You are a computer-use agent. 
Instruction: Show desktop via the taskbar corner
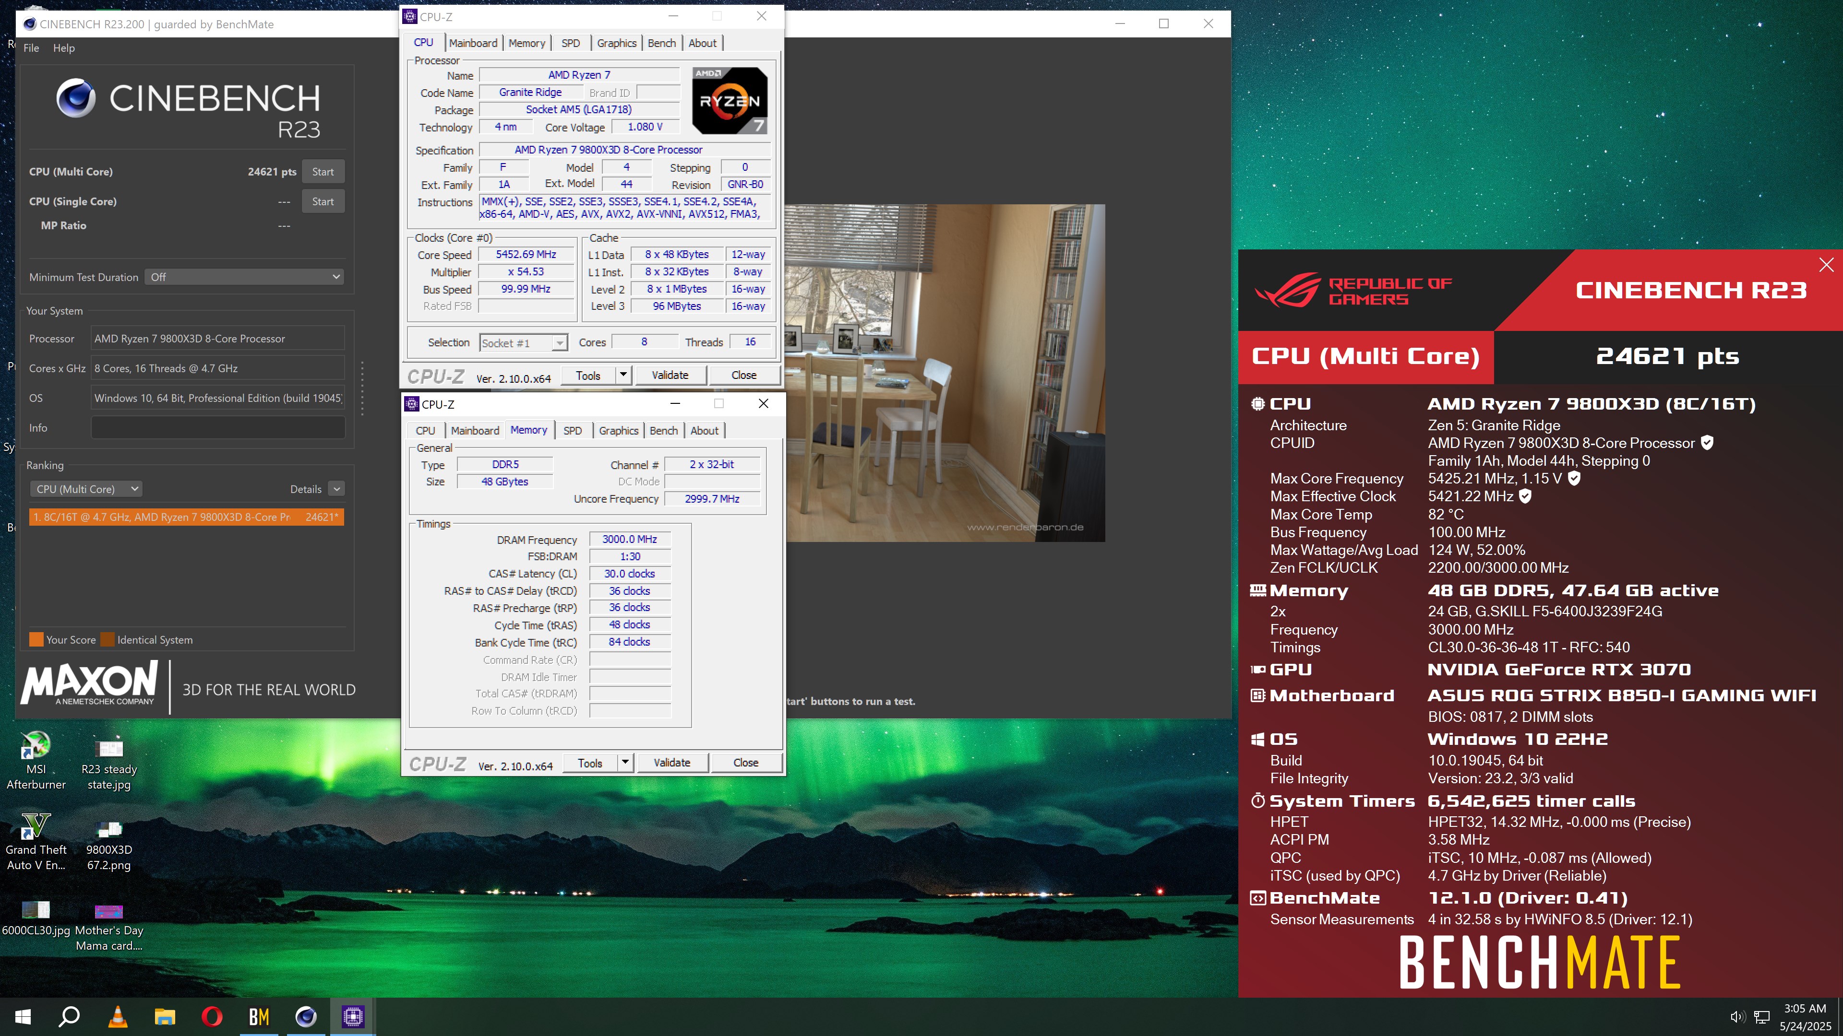coord(1840,1017)
